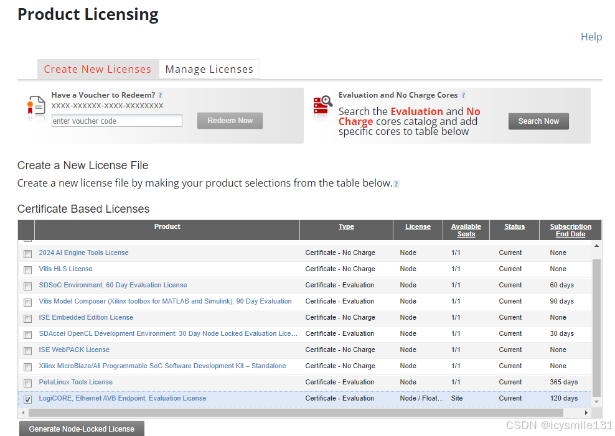Click 'Site' seats value in LogiCORE row
This screenshot has width=615, height=436.
pos(457,398)
